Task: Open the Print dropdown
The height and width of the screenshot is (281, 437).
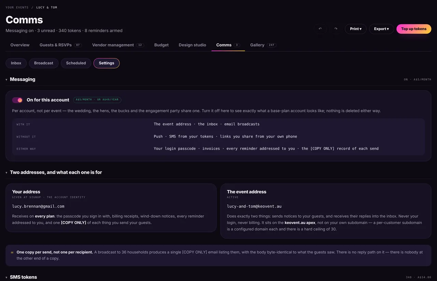Action: point(356,29)
